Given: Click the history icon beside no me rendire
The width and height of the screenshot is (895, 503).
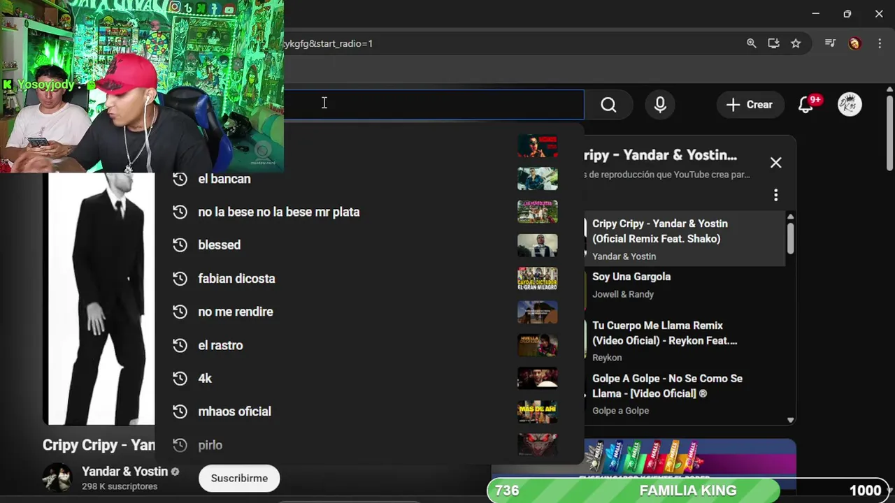Looking at the screenshot, I should point(180,312).
